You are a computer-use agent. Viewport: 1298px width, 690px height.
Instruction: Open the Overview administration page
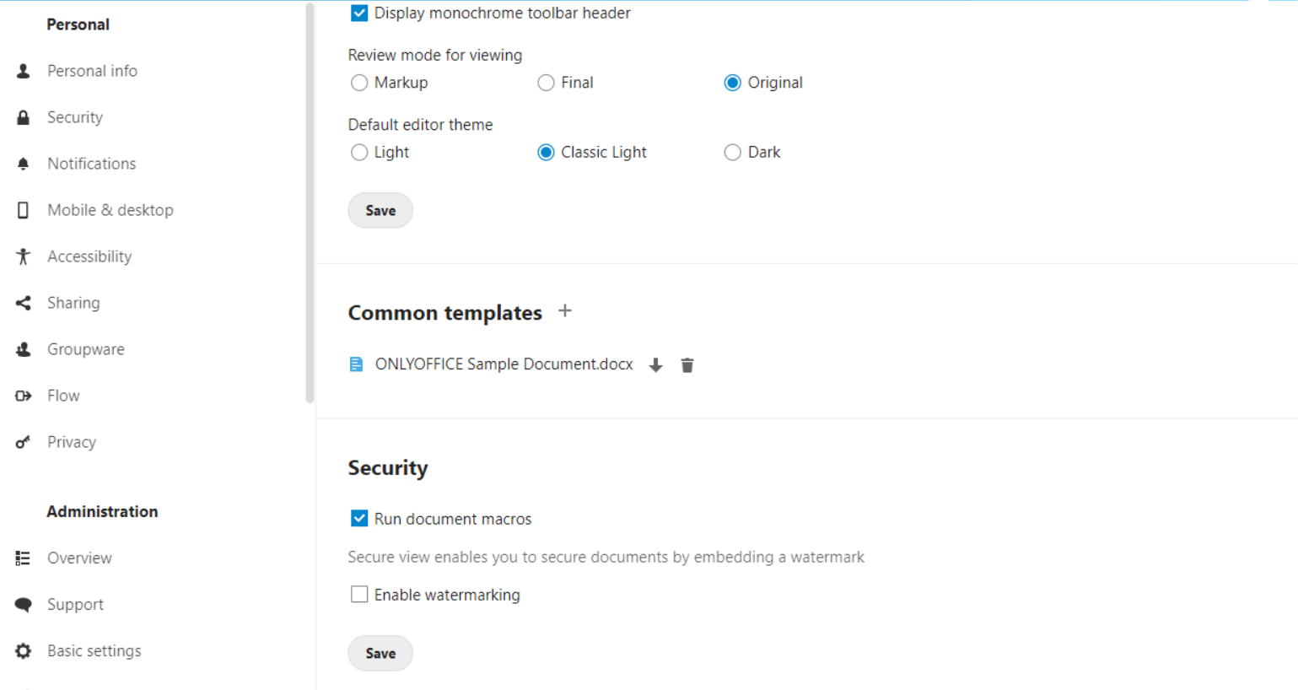coord(79,558)
